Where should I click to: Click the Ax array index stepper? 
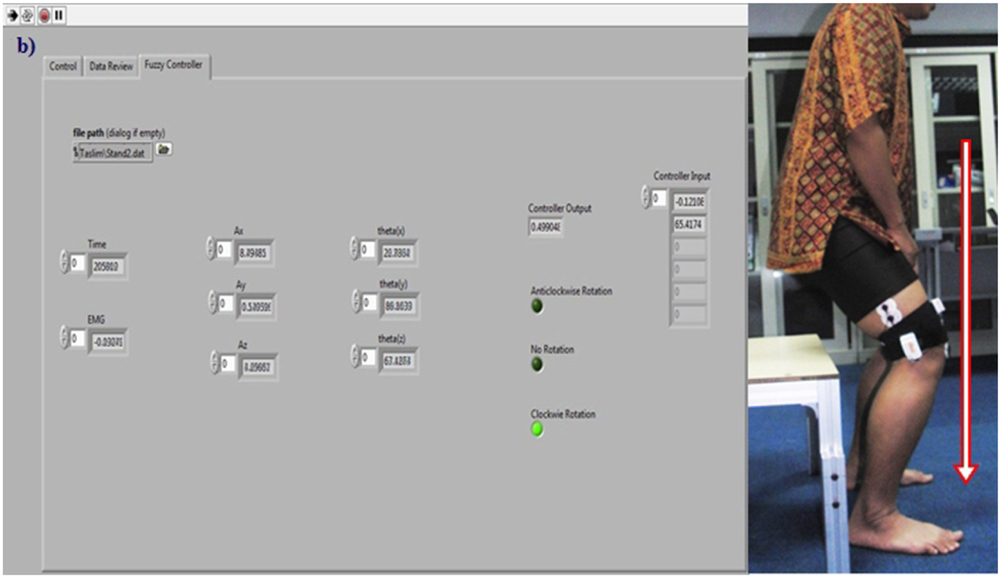[210, 249]
